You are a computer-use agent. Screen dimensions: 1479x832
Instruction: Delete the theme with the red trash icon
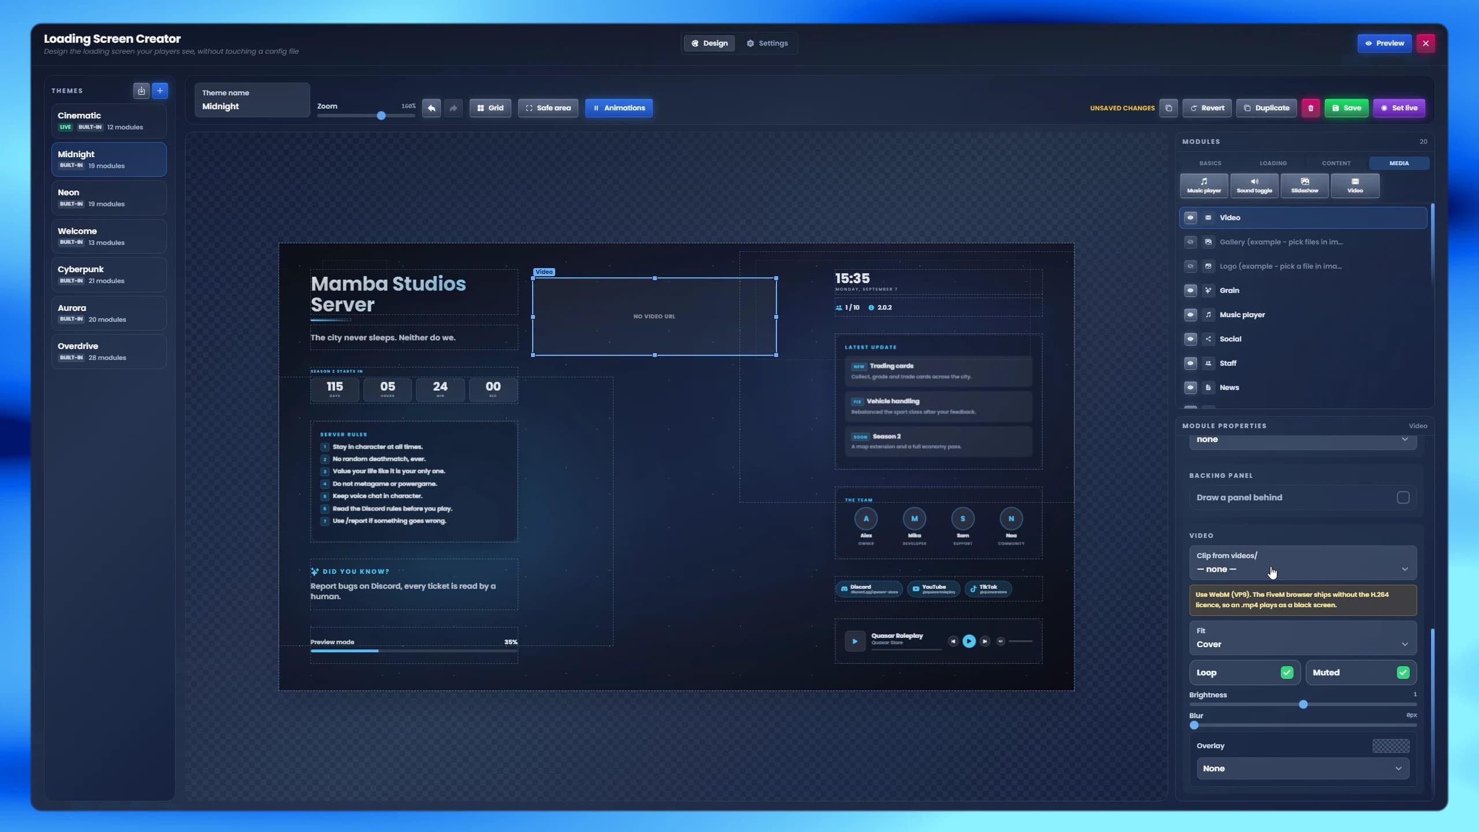tap(1310, 108)
